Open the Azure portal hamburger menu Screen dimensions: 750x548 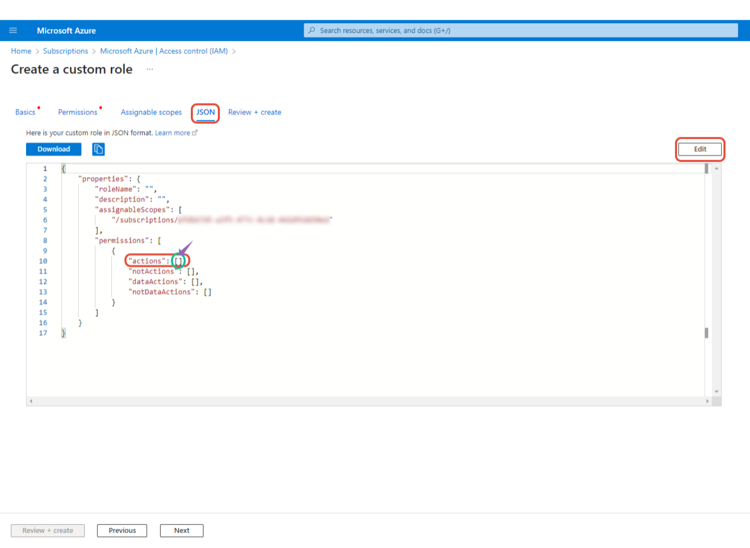[x=13, y=31]
